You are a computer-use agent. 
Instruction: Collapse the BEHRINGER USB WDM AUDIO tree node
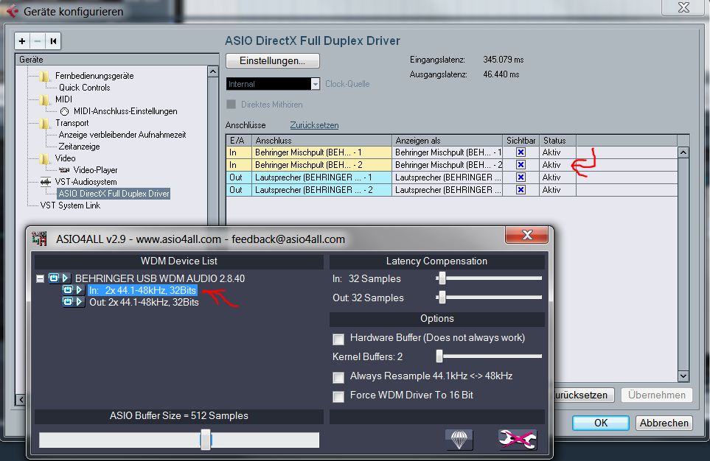click(x=40, y=278)
